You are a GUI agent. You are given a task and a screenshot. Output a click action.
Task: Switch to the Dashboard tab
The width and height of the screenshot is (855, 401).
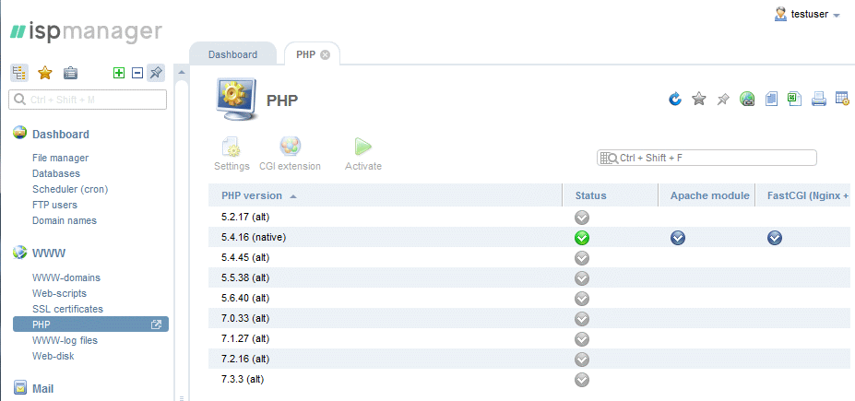pos(232,54)
